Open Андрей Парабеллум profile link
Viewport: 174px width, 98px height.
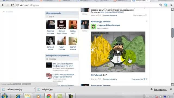[109, 25]
